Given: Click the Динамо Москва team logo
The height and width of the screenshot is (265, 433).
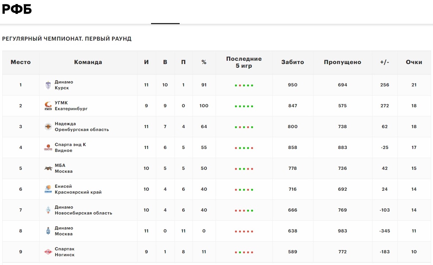Looking at the screenshot, I should pyautogui.click(x=48, y=231).
